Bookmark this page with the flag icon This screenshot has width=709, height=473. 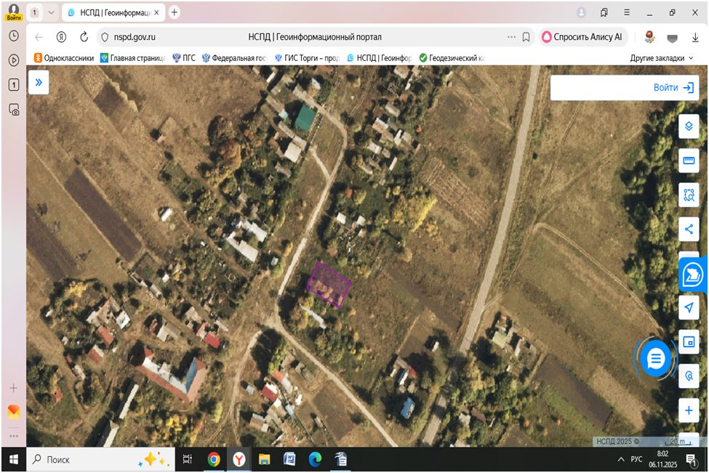coord(526,37)
